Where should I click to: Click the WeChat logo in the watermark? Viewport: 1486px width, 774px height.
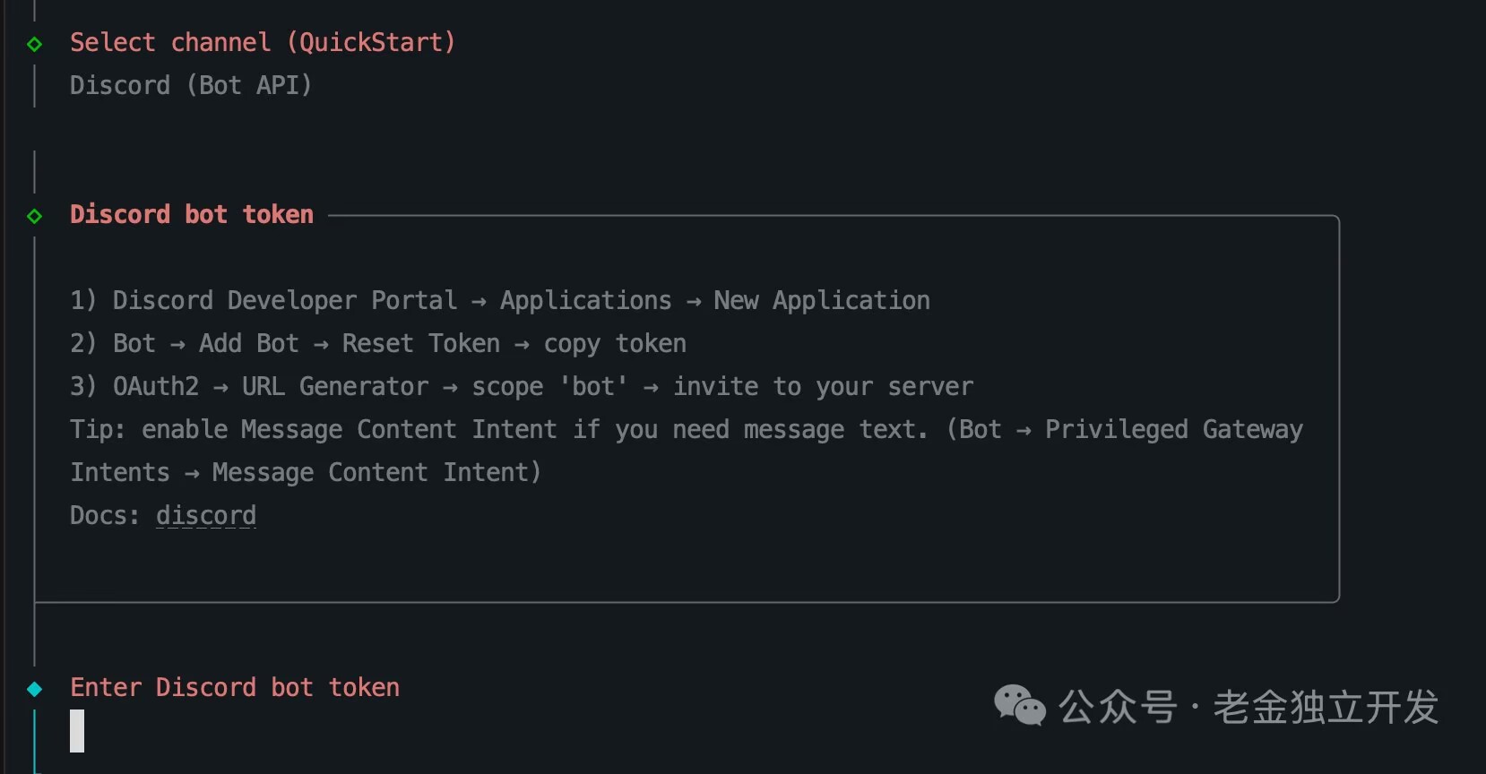(x=1019, y=706)
